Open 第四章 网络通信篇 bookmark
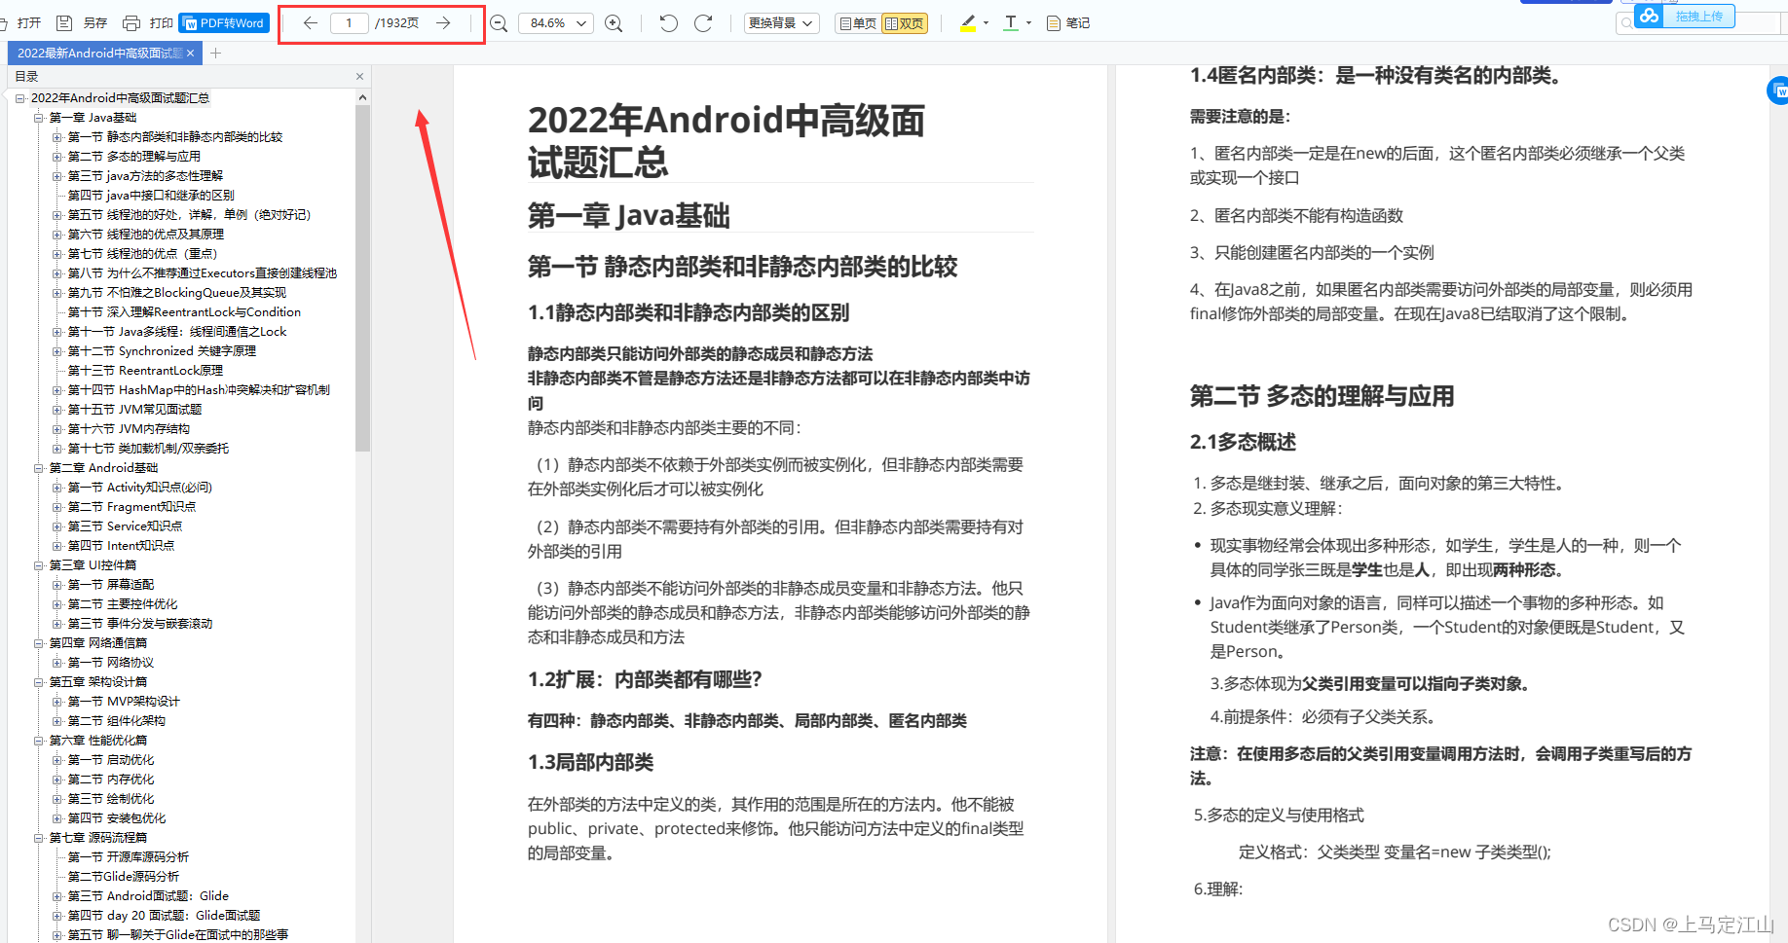Viewport: 1788px width, 943px height. [x=98, y=642]
